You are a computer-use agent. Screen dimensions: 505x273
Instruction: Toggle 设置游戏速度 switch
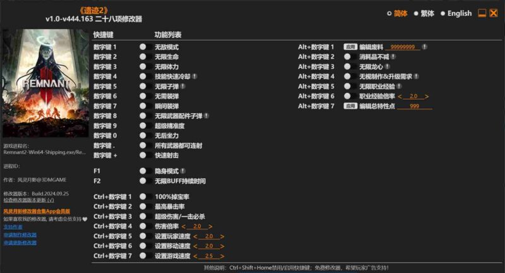pyautogui.click(x=145, y=255)
